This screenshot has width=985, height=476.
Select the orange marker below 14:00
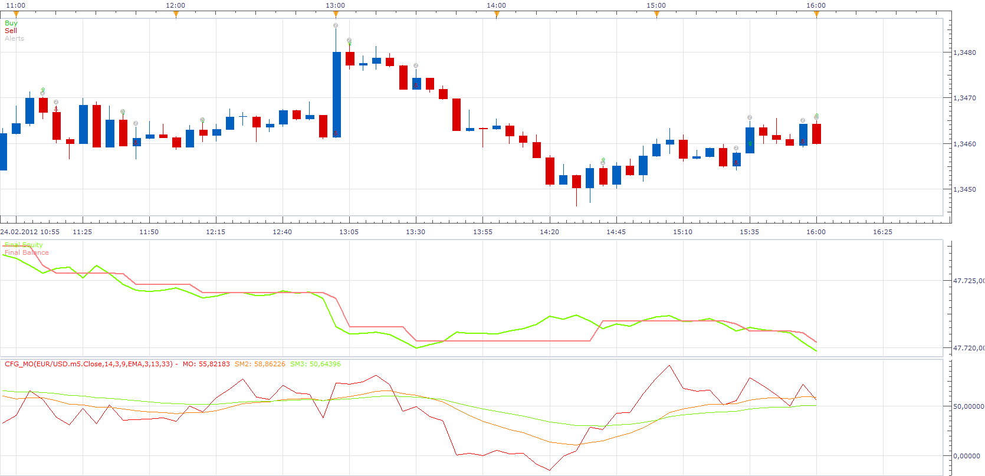coord(497,14)
